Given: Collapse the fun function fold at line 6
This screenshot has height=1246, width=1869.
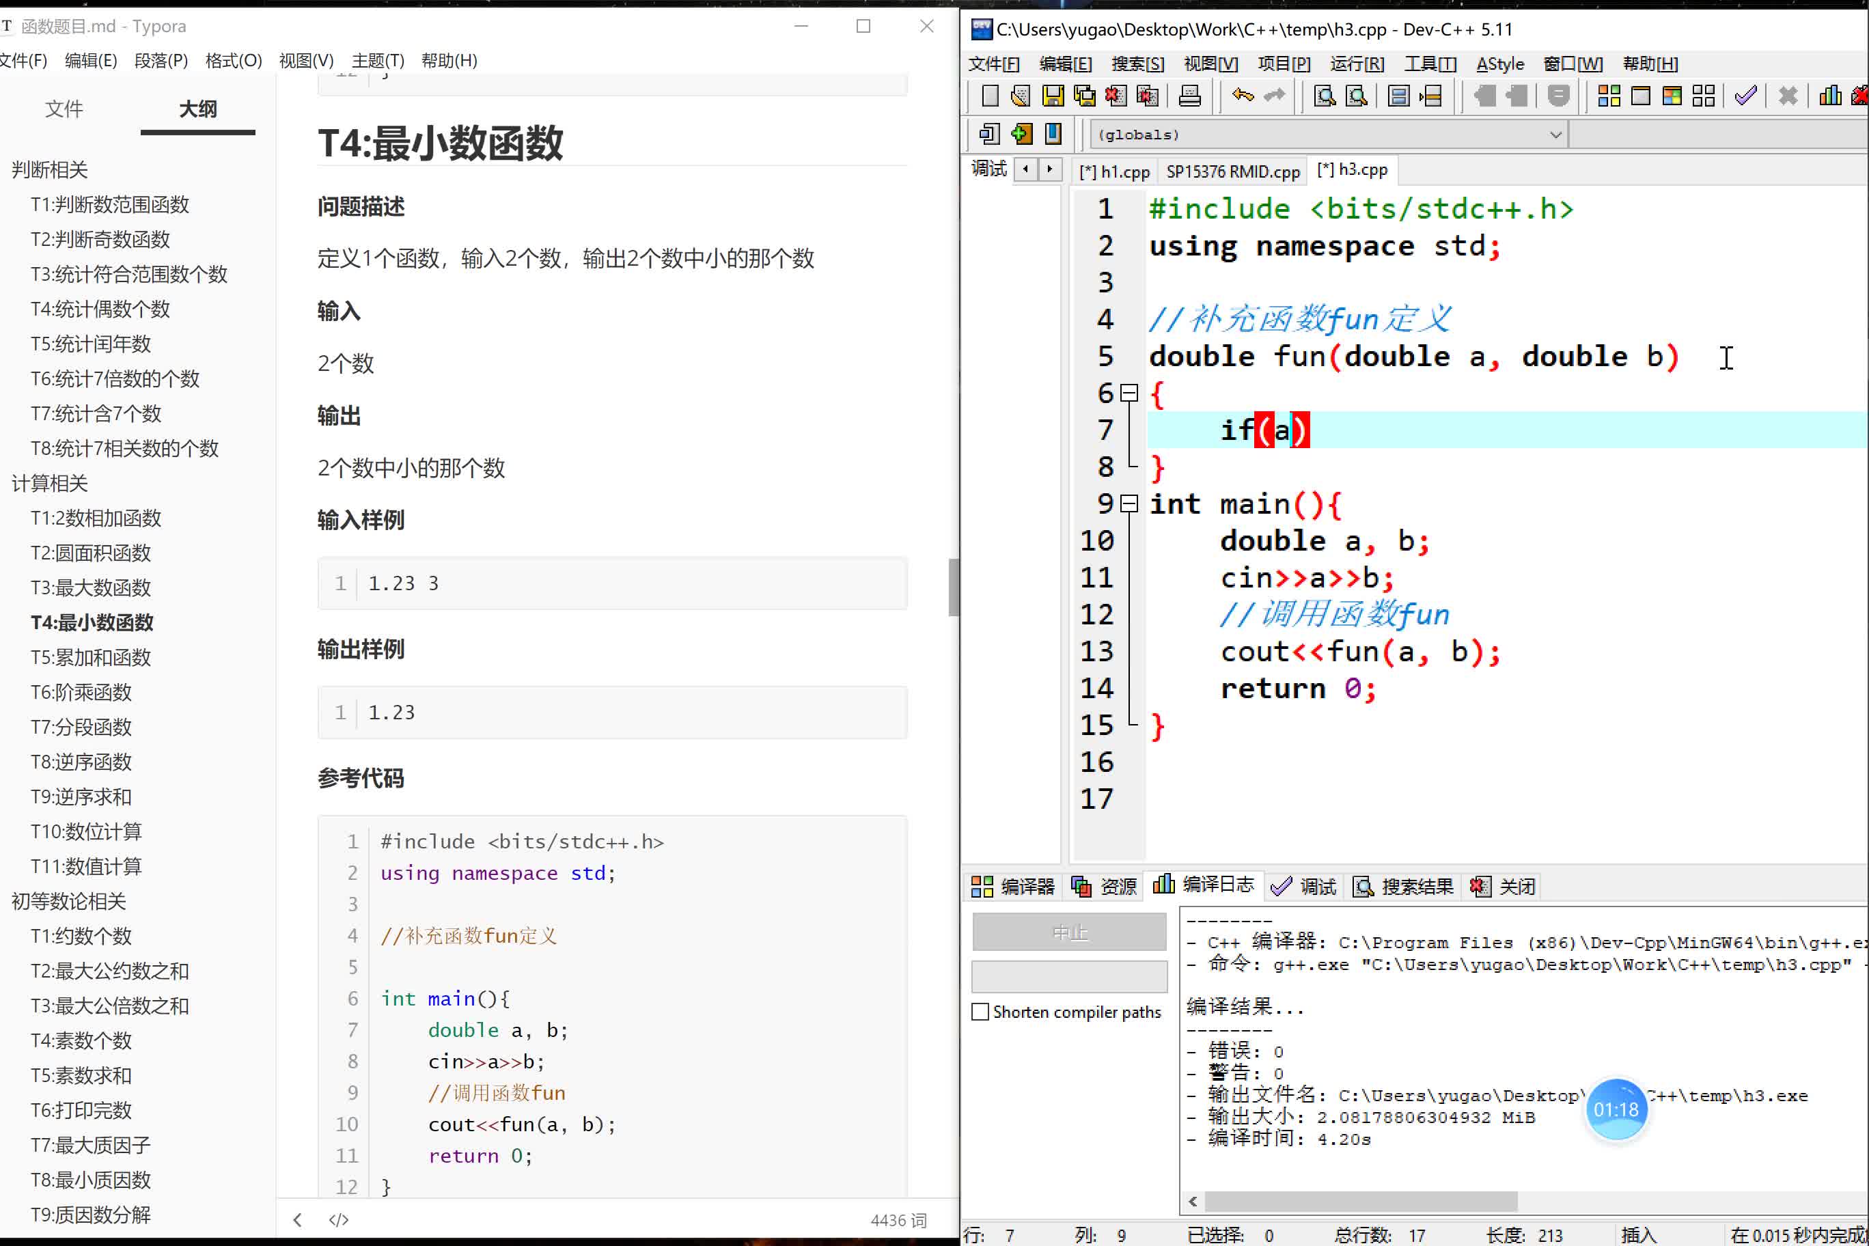Looking at the screenshot, I should point(1129,393).
